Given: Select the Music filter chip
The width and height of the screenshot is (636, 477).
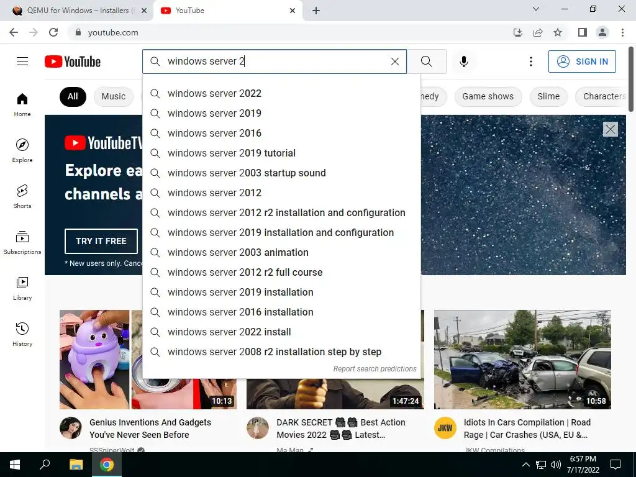Looking at the screenshot, I should click(114, 96).
